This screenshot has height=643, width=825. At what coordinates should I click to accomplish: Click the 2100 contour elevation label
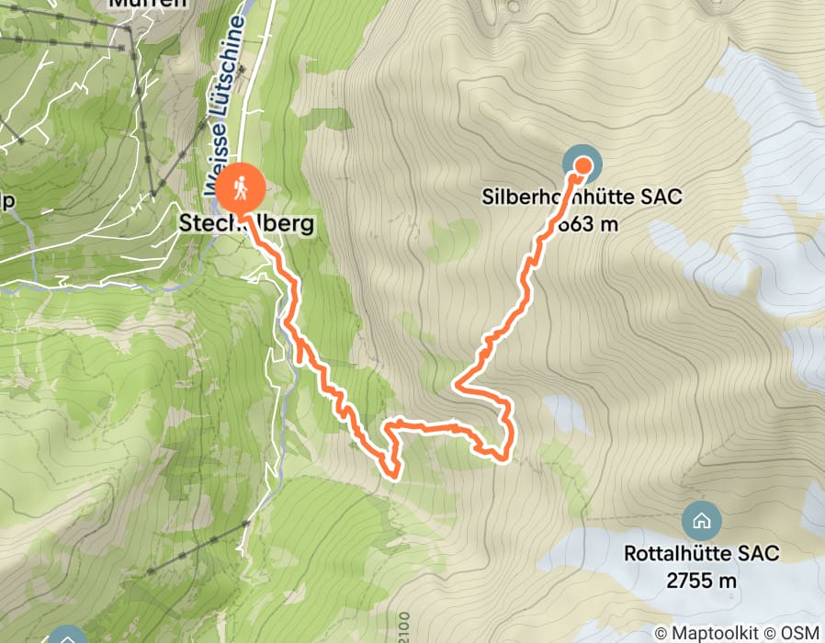[404, 627]
